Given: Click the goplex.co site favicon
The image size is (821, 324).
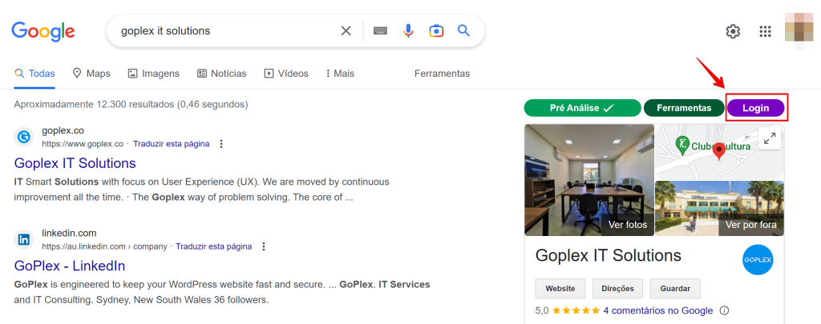Looking at the screenshot, I should point(24,137).
